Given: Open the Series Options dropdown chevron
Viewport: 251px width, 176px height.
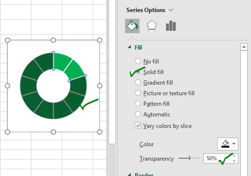Looking at the screenshot, I should (x=171, y=10).
